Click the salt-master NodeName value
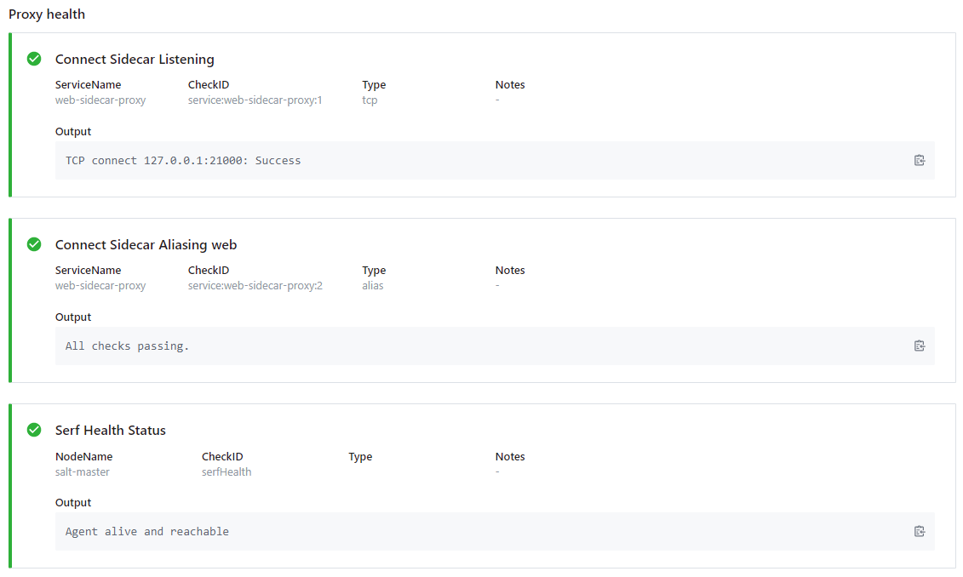 click(x=83, y=471)
